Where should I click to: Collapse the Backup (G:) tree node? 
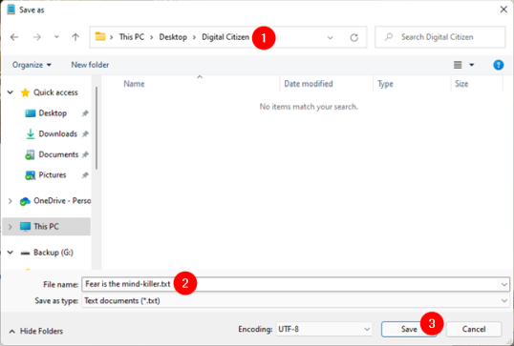point(11,253)
